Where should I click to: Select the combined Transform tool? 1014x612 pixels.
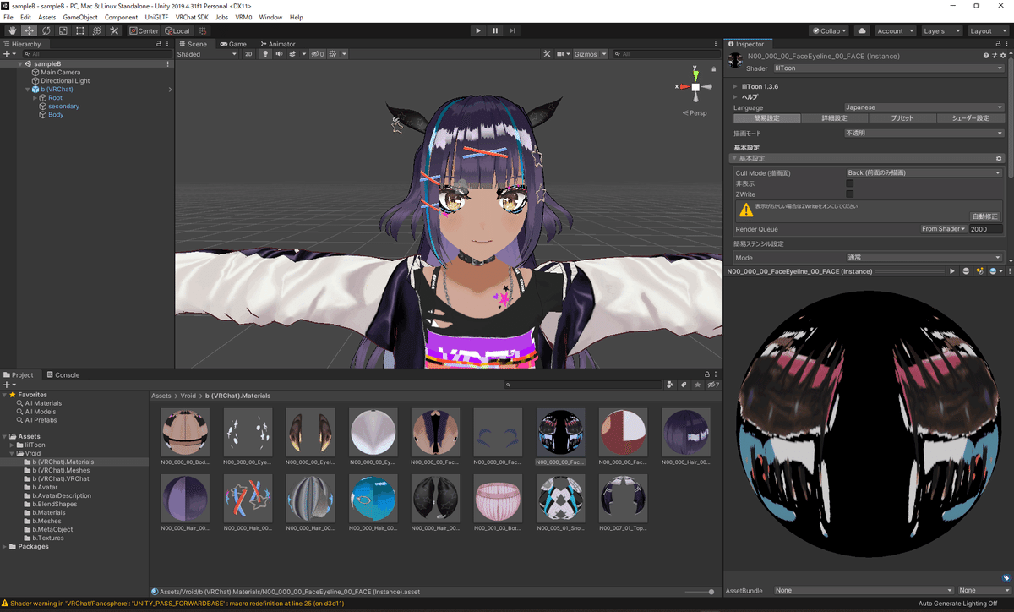point(97,30)
